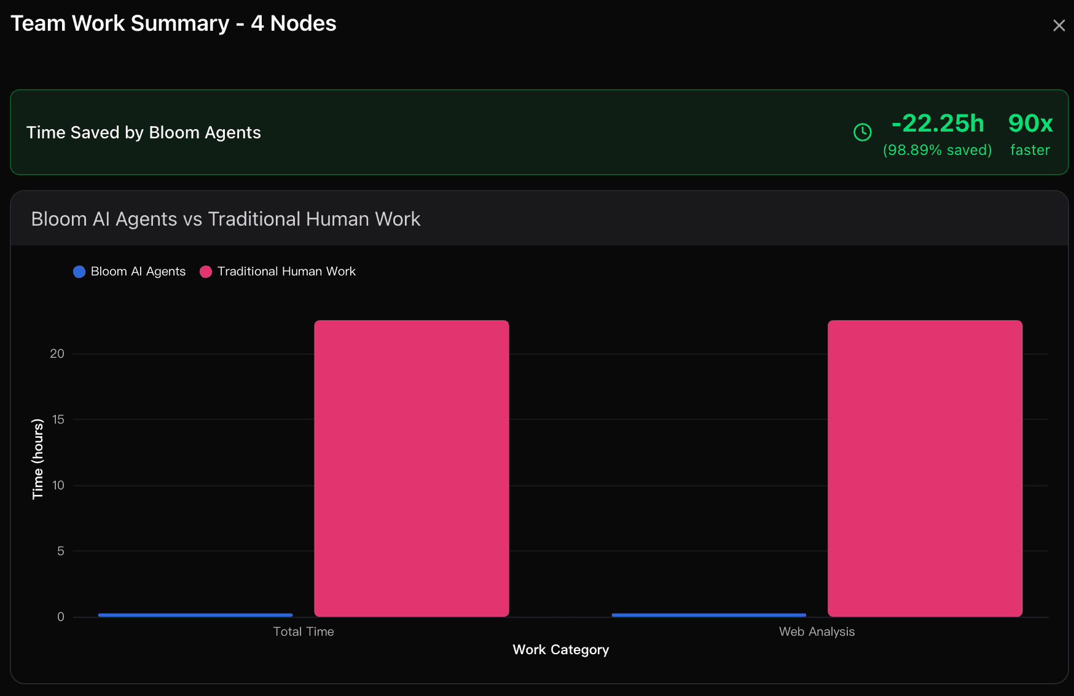
Task: Toggle Traditional Human Work legend series
Action: [x=278, y=271]
